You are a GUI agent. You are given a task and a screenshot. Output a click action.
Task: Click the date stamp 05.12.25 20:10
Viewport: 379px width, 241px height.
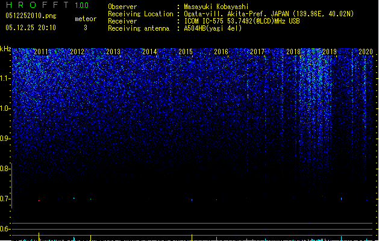[x=31, y=28]
